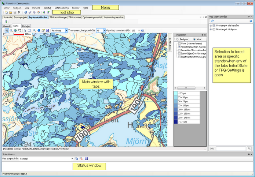Viewport: 255px width, 177px height.
Task: Click the tab scroll left arrow of main window
Action: [201, 17]
